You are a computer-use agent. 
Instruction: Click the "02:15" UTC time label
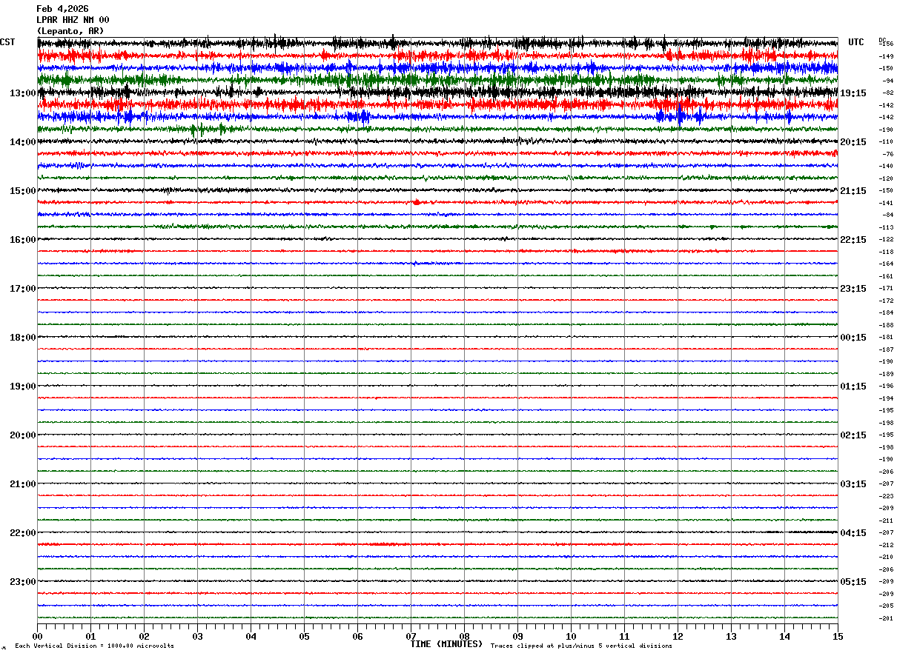coord(853,435)
